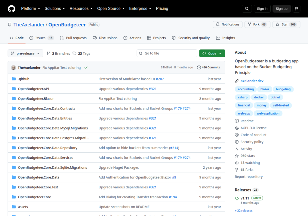Screen dimensions: 308x216
Task: Click the commit history clock icon
Action: point(199,67)
